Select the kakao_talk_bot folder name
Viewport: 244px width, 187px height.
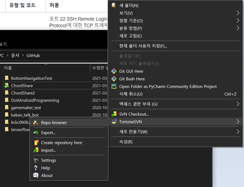pyautogui.click(x=25, y=115)
